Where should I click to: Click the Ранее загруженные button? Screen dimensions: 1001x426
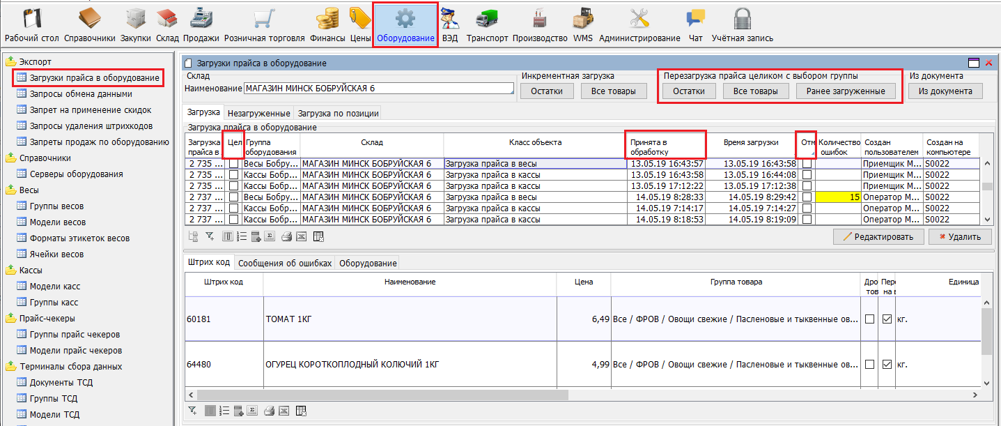pyautogui.click(x=846, y=91)
